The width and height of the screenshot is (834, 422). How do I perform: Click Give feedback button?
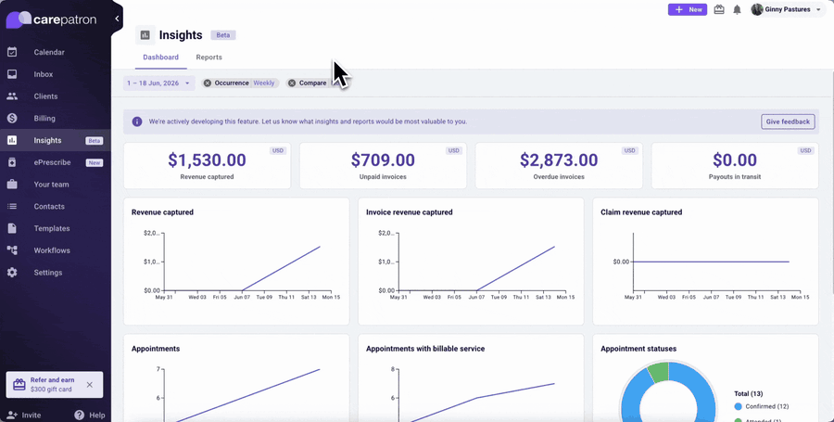788,121
